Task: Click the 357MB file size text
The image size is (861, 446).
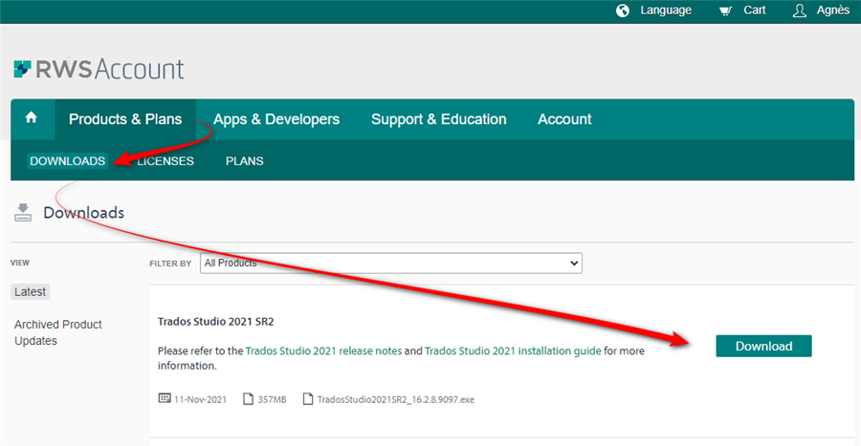Action: pyautogui.click(x=272, y=399)
